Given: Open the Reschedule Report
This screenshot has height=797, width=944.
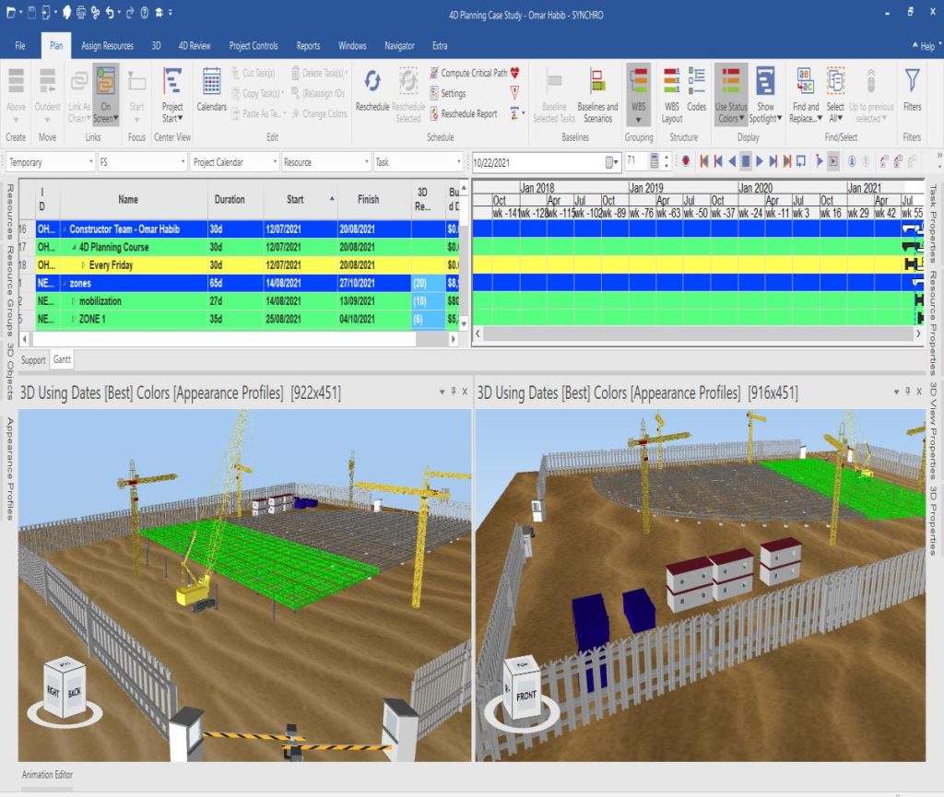Looking at the screenshot, I should (x=464, y=113).
